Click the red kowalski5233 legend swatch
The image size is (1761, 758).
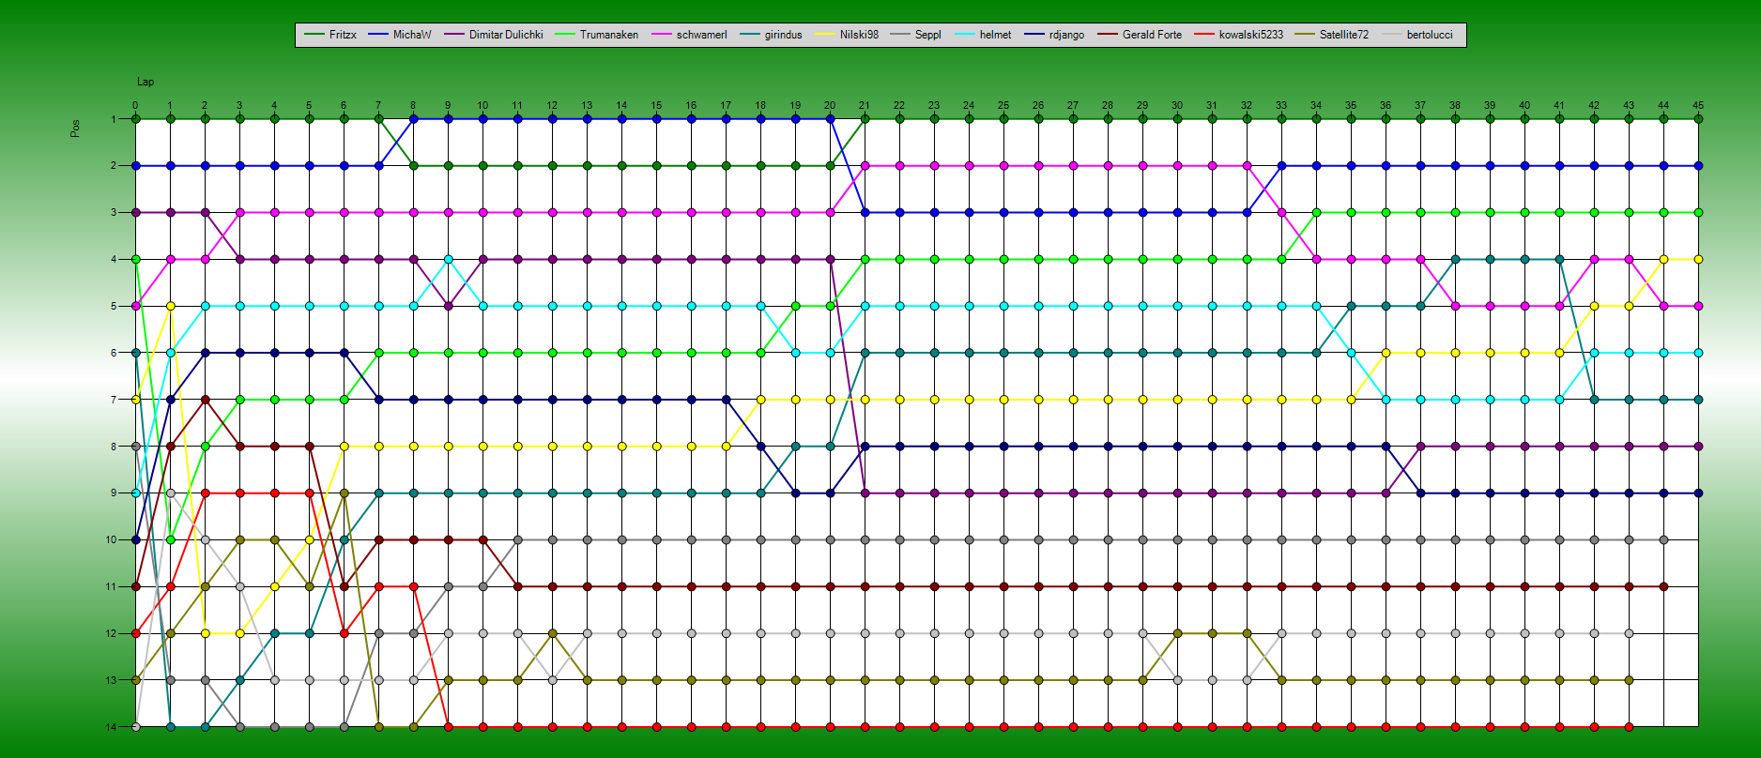point(1204,35)
